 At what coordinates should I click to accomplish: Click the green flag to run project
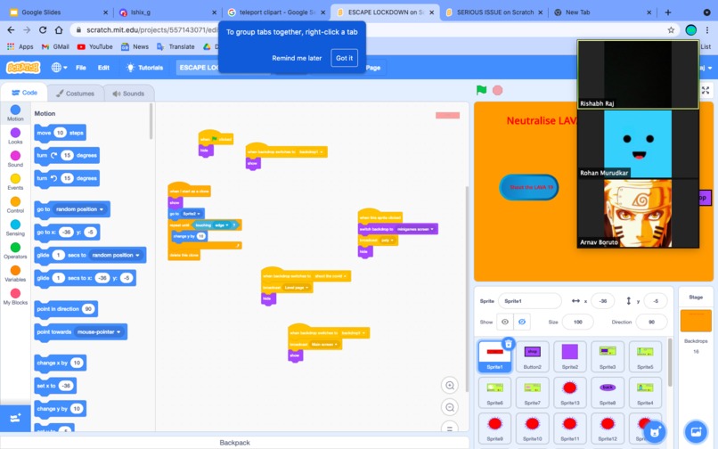481,90
